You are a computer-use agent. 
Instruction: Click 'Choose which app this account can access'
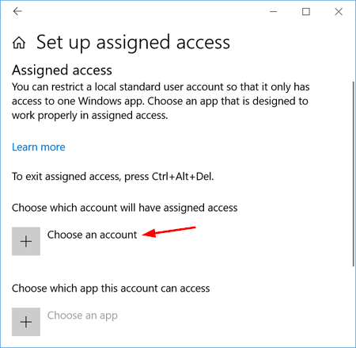(111, 289)
